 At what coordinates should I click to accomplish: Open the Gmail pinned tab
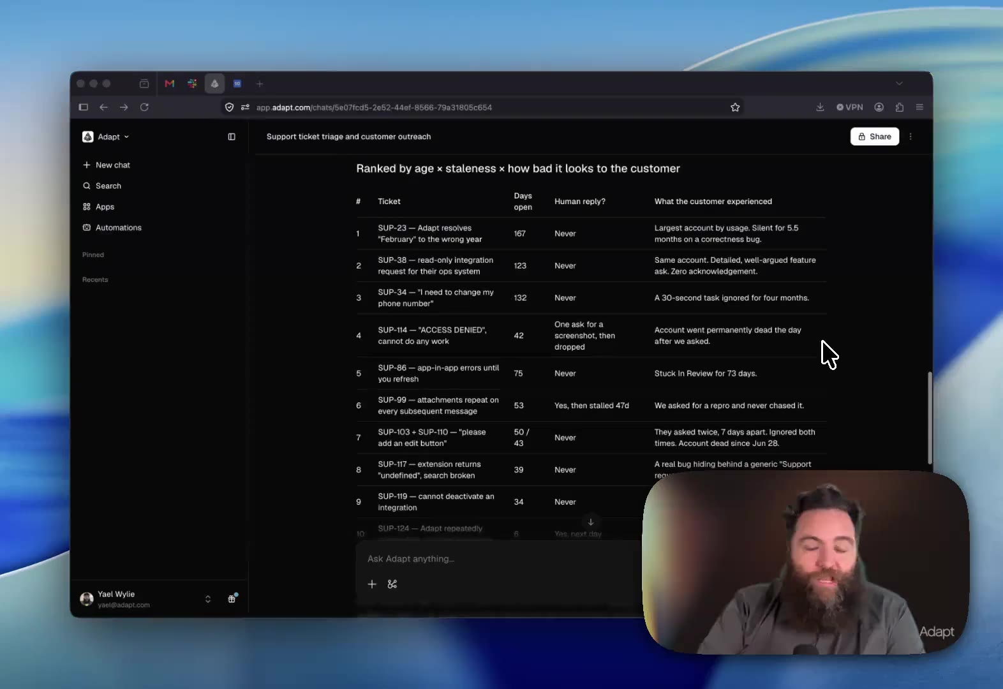tap(170, 84)
